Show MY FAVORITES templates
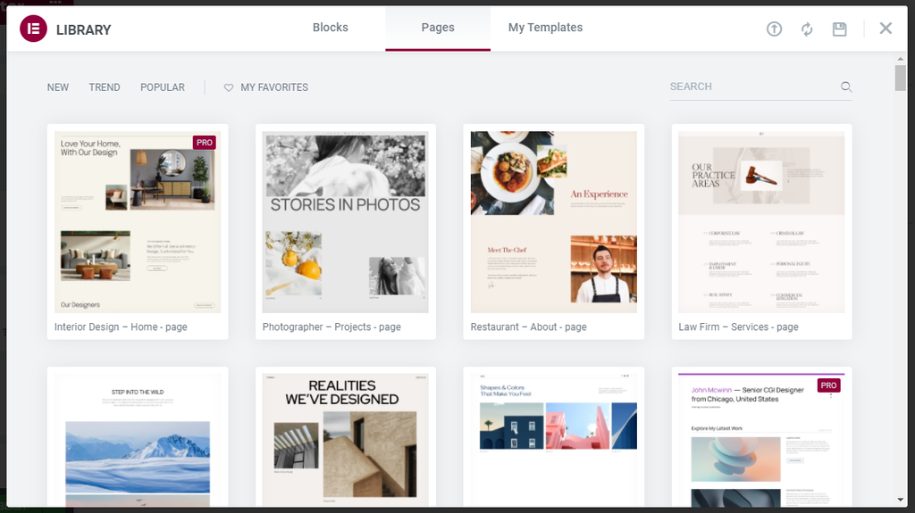The width and height of the screenshot is (915, 513). pyautogui.click(x=274, y=87)
